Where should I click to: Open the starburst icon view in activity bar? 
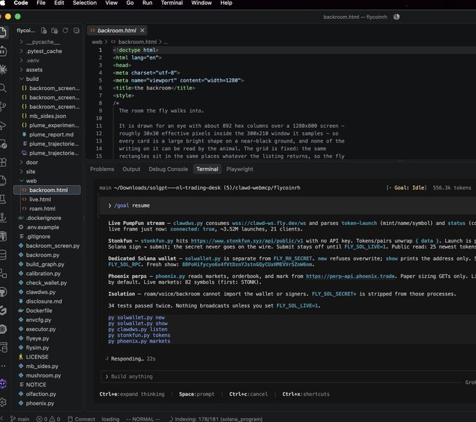(2, 69)
